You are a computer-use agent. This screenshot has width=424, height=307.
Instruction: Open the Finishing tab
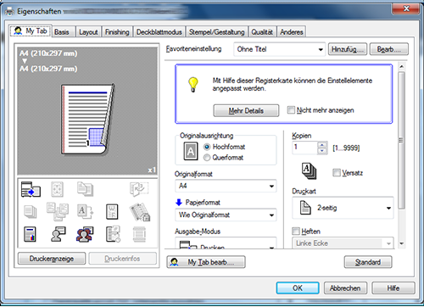coord(117,32)
